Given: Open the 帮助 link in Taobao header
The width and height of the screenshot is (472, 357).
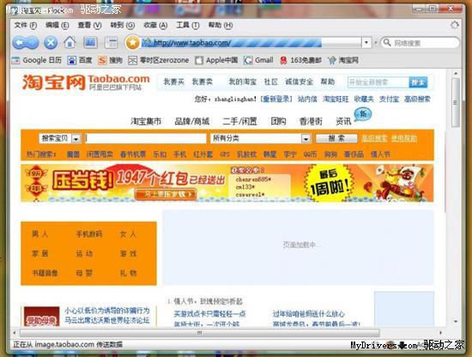Looking at the screenshot, I should (x=328, y=82).
